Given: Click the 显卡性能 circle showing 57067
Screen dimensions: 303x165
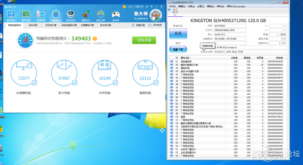Looking at the screenshot, I should pos(64,73).
